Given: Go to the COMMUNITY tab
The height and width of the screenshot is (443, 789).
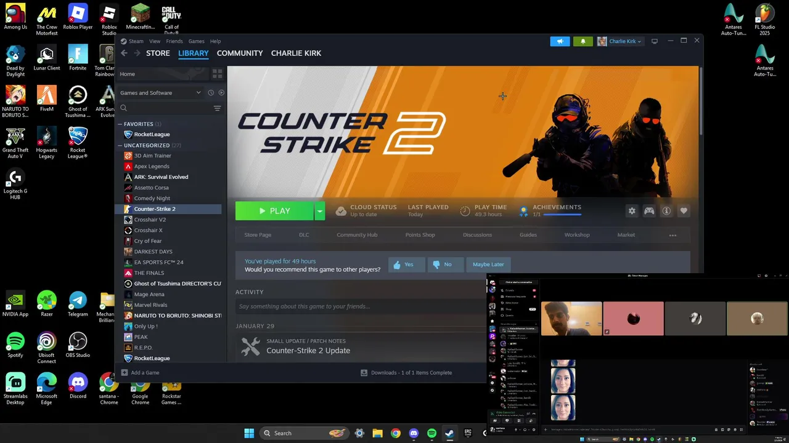Looking at the screenshot, I should (x=240, y=53).
